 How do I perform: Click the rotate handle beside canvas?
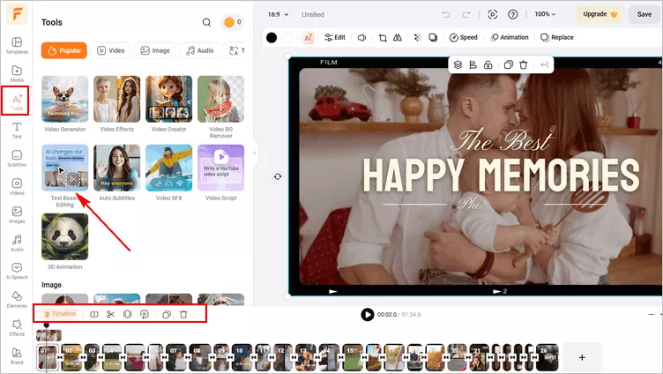pos(278,176)
